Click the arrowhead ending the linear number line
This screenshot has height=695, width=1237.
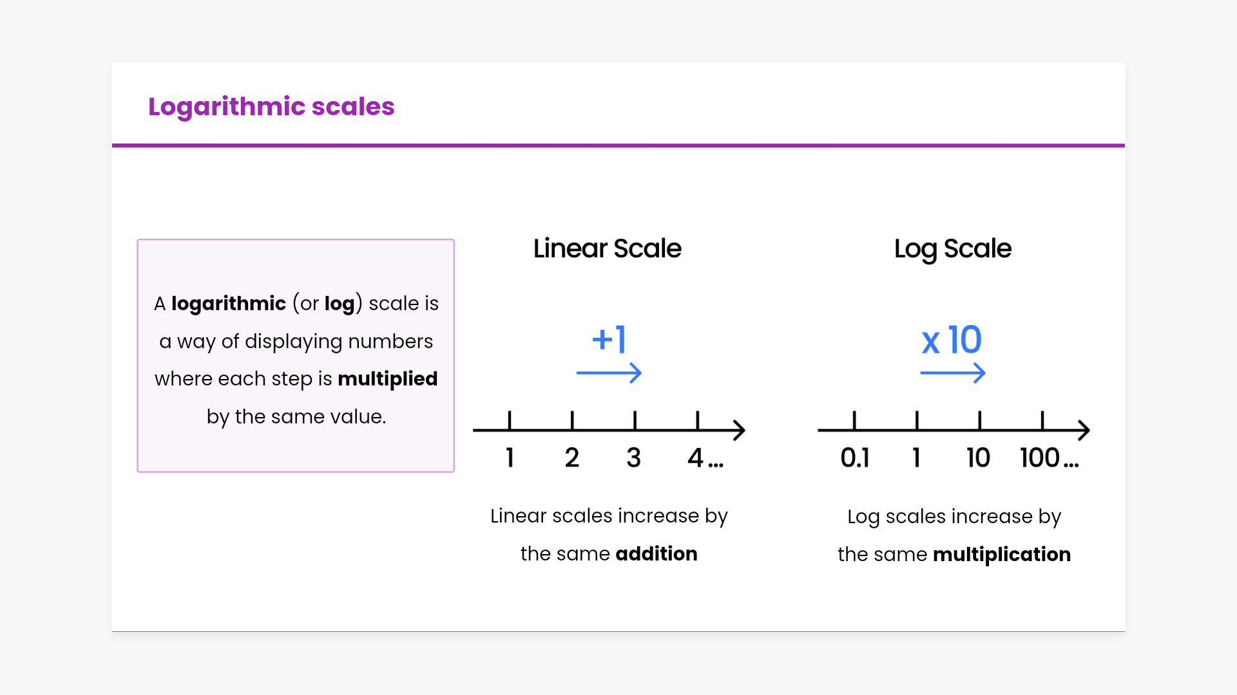(x=739, y=431)
